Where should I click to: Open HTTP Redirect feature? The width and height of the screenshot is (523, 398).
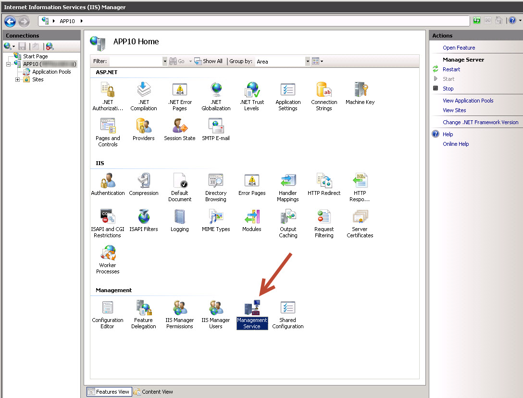(324, 184)
